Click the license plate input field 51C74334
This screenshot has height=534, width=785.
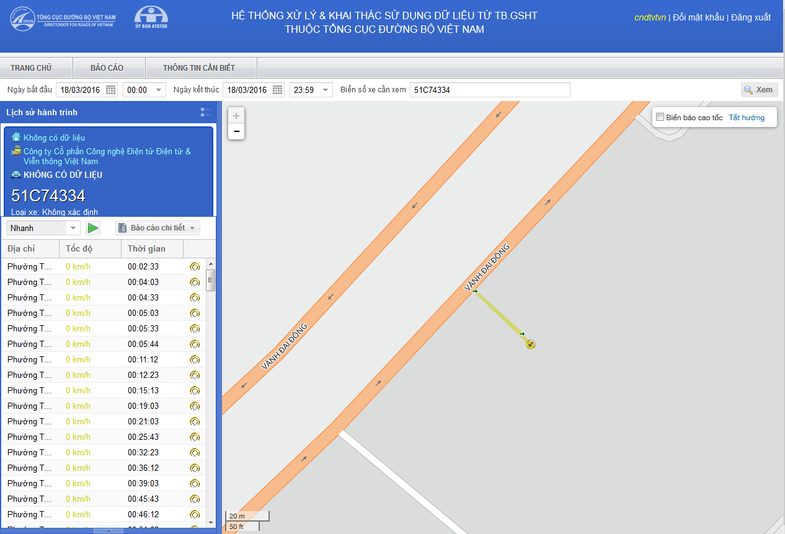pos(490,90)
